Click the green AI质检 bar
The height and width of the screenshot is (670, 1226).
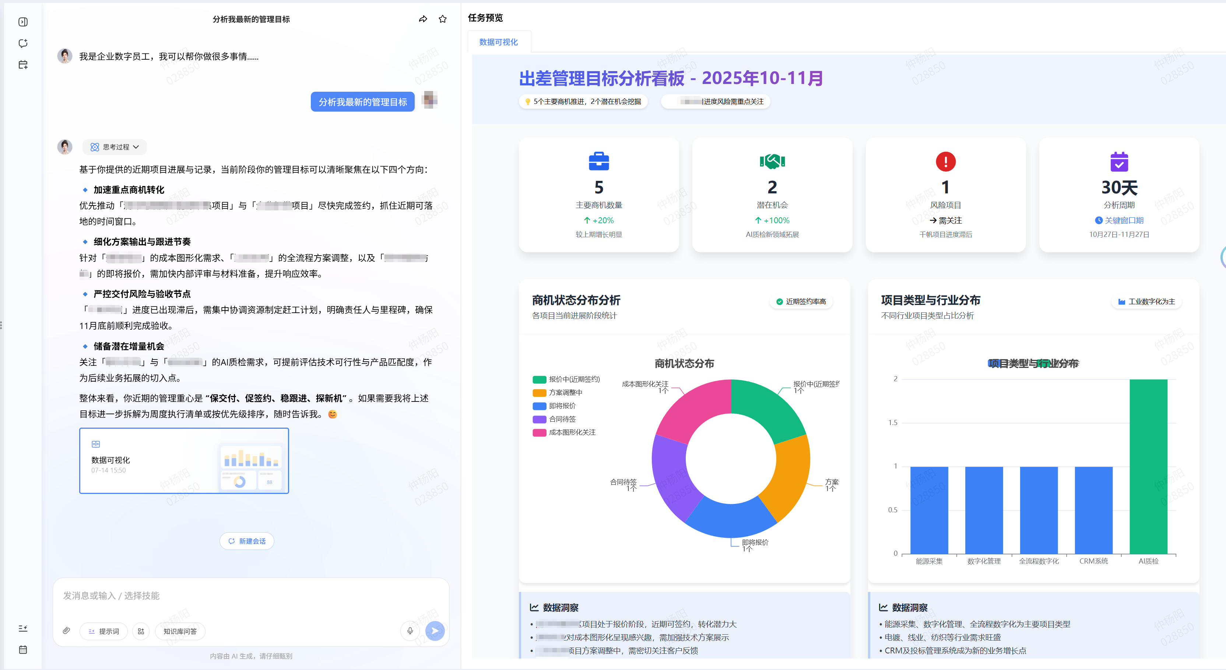(1148, 466)
